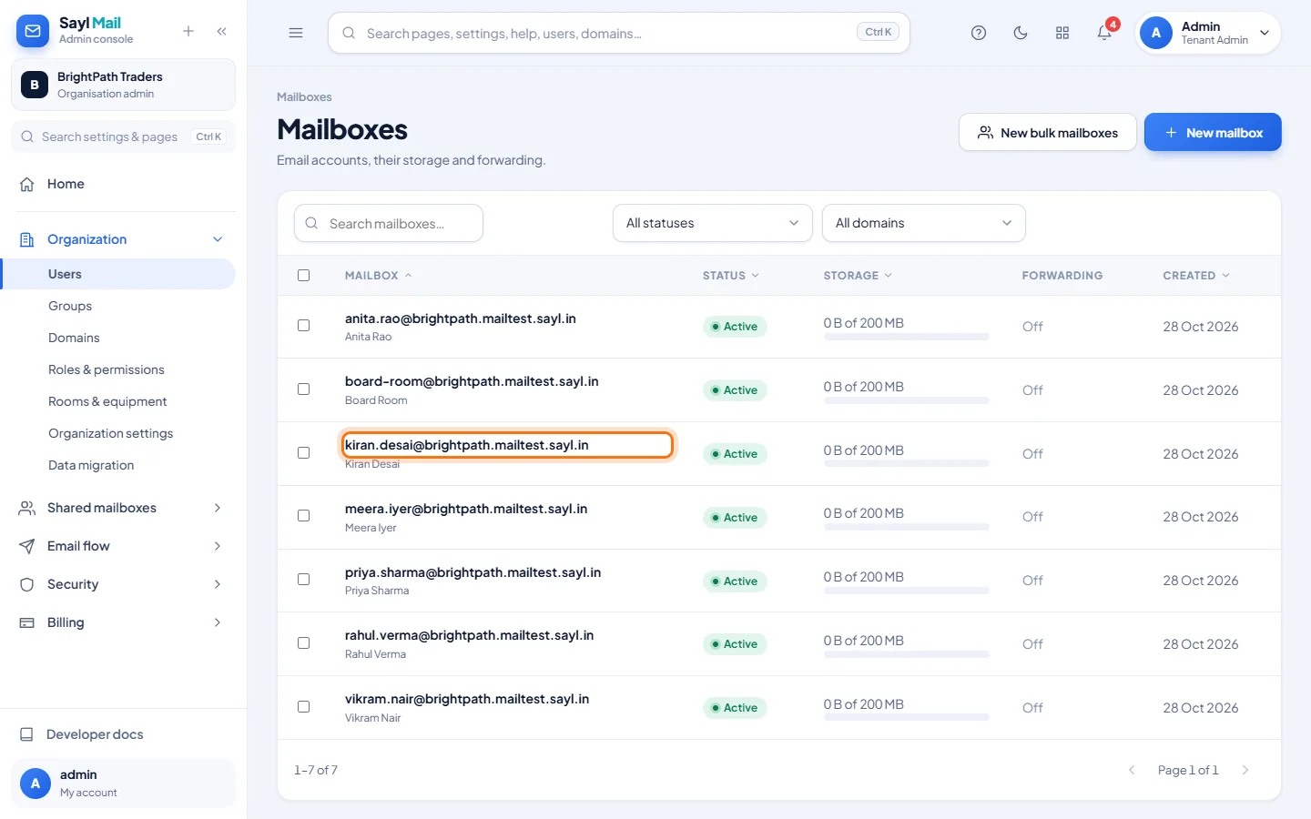Click the Sayl Mail envelope logo

(x=33, y=31)
